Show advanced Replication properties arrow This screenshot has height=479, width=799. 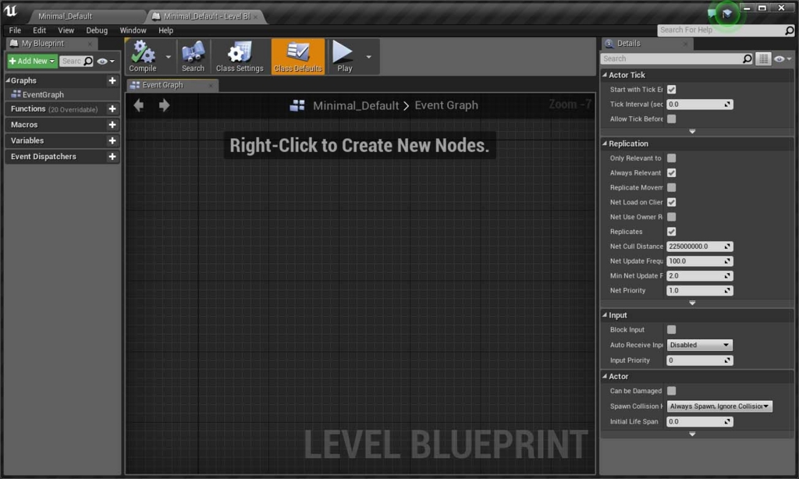[692, 303]
